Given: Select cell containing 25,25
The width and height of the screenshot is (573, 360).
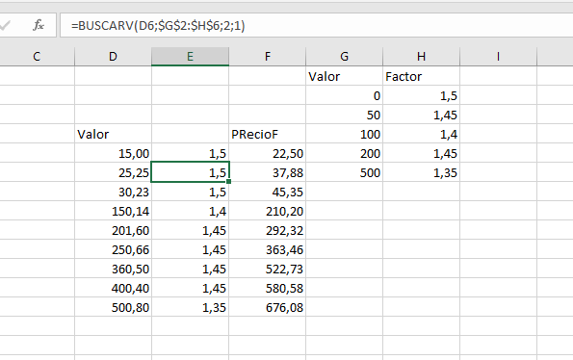Looking at the screenshot, I should (113, 172).
